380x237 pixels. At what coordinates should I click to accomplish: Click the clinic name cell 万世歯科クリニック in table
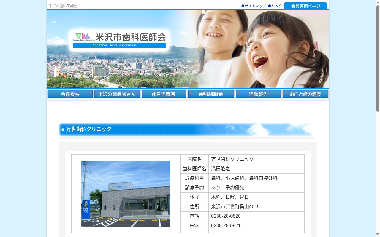click(x=256, y=159)
